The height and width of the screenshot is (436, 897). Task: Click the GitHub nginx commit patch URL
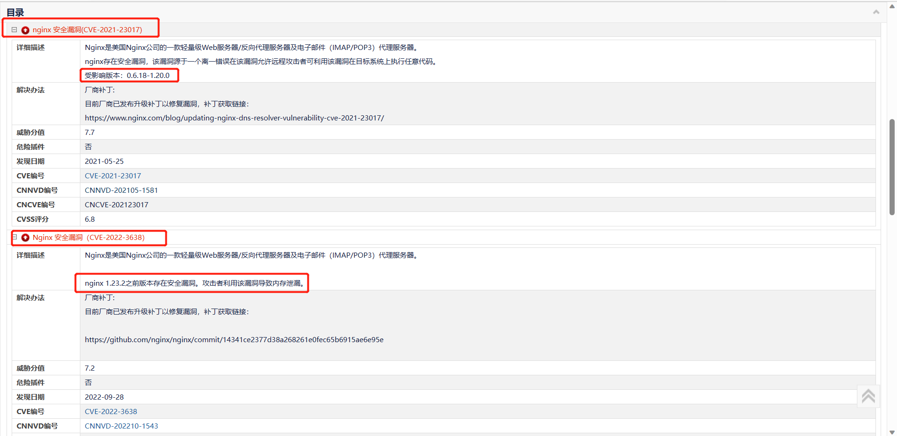coord(234,340)
